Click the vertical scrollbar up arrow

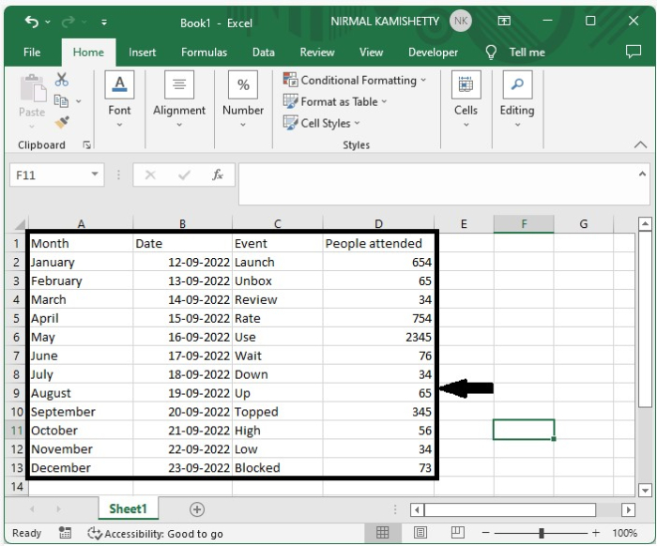click(x=645, y=224)
